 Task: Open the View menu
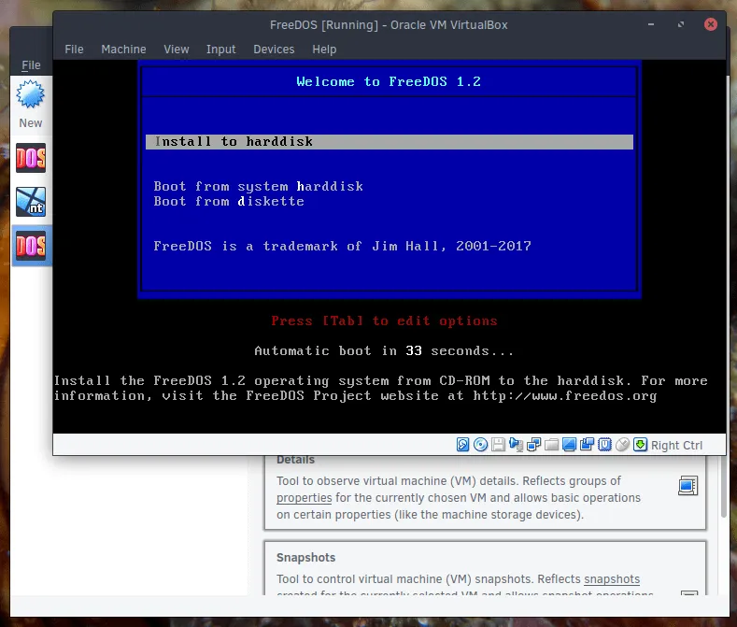[176, 50]
